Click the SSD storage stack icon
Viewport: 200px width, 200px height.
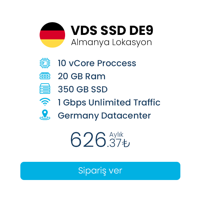(45, 89)
